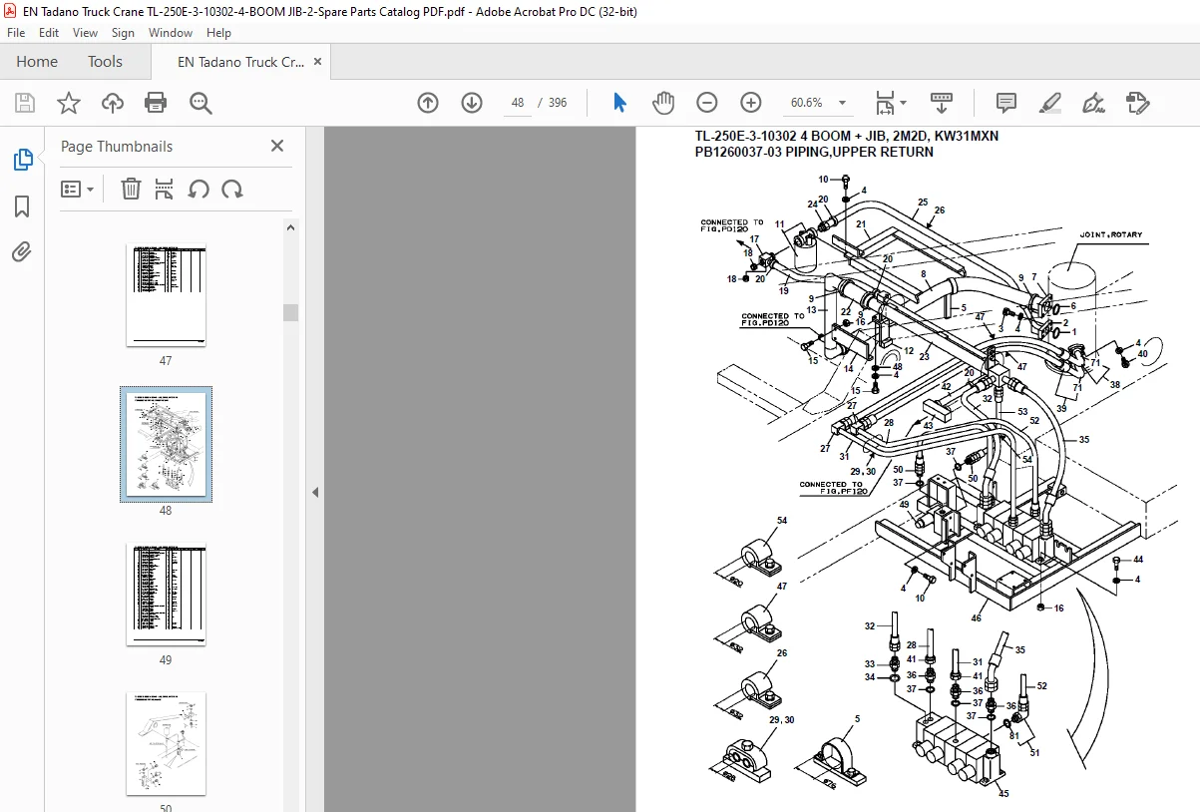Bookmark the file with the star icon
Screen dimensions: 1200x812
(68, 103)
